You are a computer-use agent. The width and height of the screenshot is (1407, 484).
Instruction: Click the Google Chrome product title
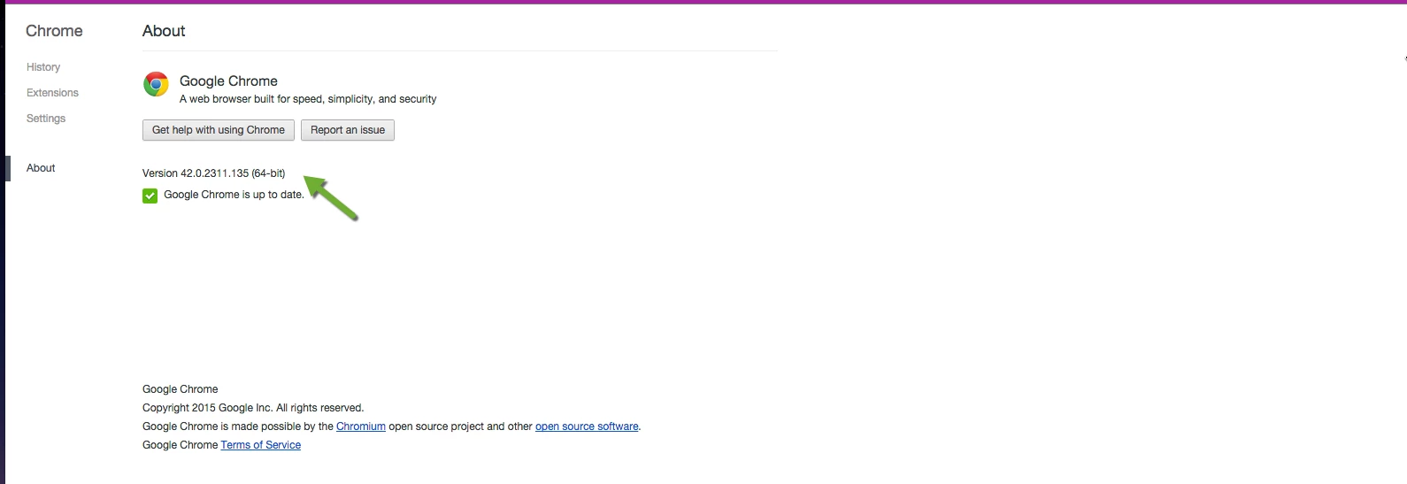pyautogui.click(x=228, y=81)
